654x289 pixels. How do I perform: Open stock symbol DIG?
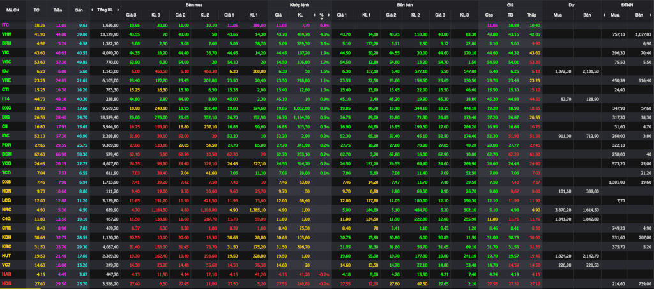click(5, 117)
